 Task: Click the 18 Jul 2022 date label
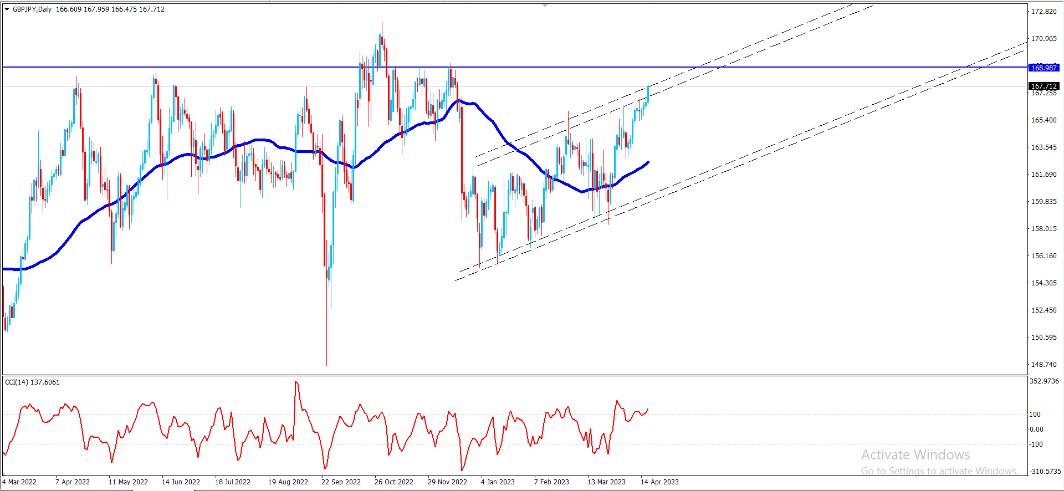point(233,482)
